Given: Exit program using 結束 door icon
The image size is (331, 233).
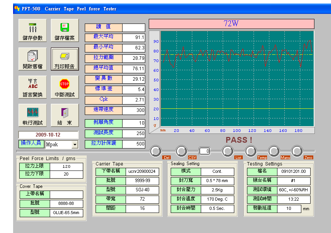Looking at the screenshot, I should [65, 115].
